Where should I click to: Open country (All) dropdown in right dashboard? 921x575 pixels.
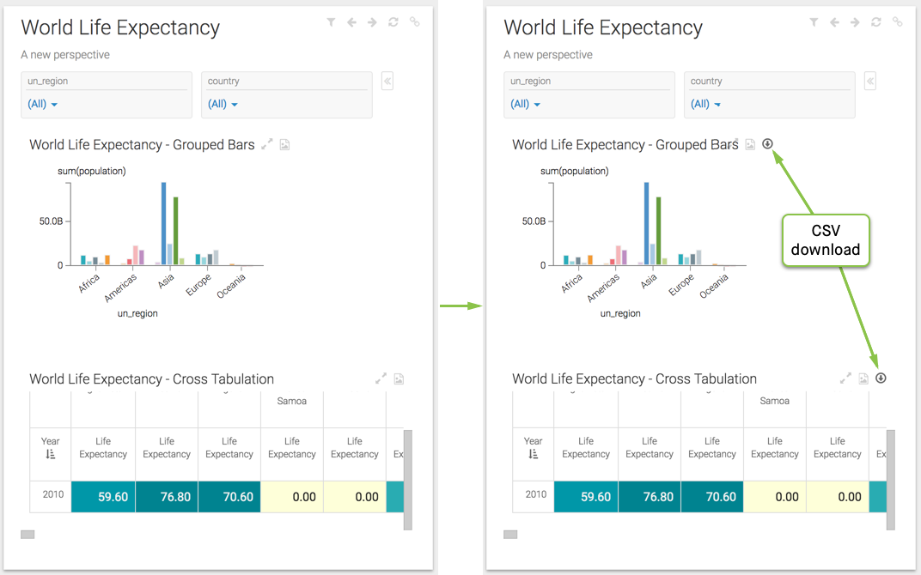[x=706, y=104]
